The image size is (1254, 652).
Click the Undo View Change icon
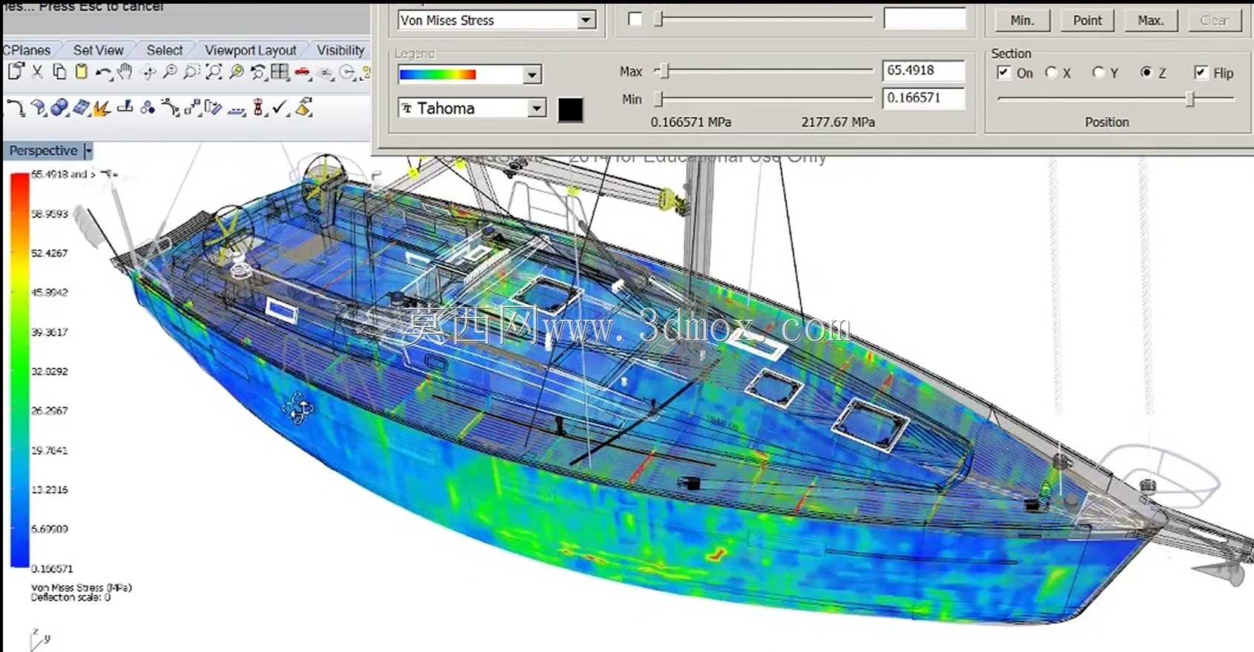[x=258, y=72]
